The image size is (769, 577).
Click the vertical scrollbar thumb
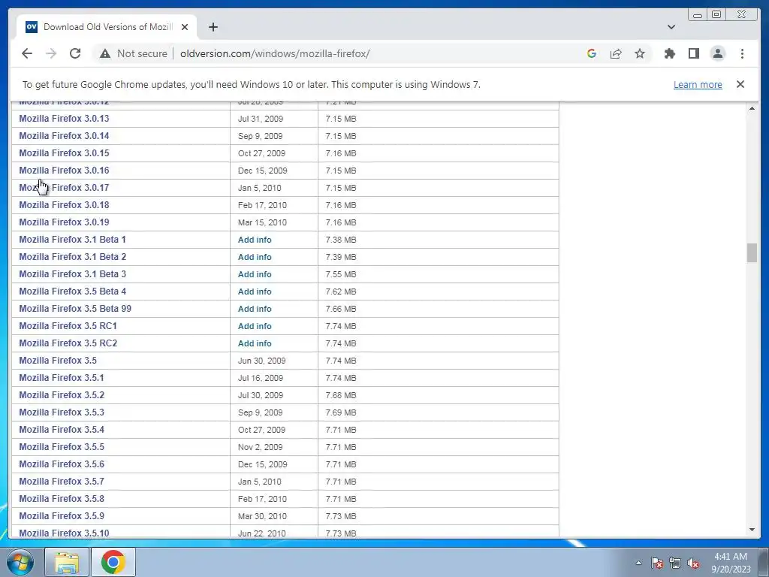pyautogui.click(x=752, y=252)
